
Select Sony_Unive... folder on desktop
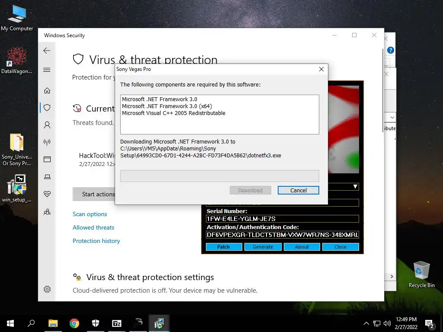click(x=17, y=150)
